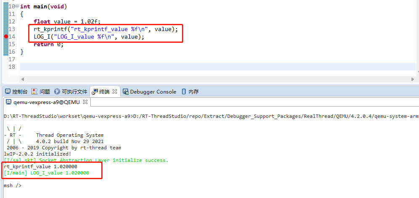Click the 可执行文件 tab icon
Viewport: 419px width, 198px height.
click(57, 91)
